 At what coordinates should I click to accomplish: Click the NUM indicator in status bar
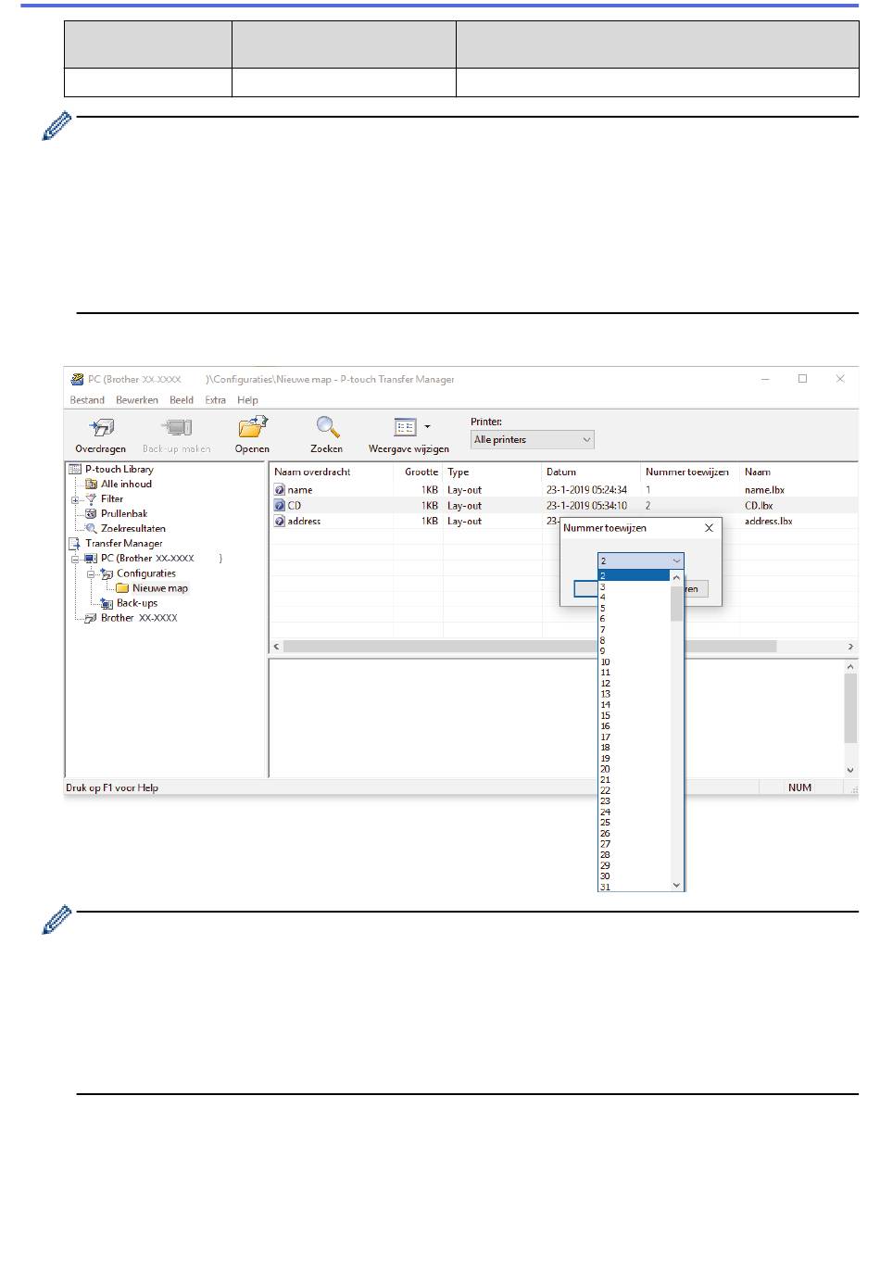tap(799, 787)
